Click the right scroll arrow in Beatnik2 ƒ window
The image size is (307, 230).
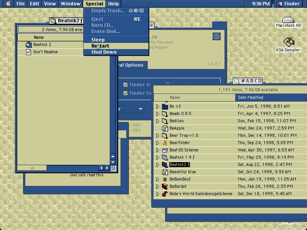tap(107, 168)
